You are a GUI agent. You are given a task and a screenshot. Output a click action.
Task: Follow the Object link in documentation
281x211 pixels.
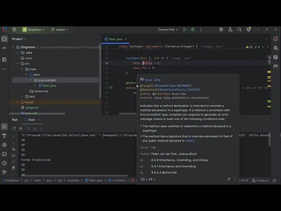pyautogui.click(x=190, y=141)
